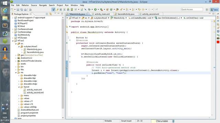
Task: Click the New file toolbar icon
Action: coord(12,10)
